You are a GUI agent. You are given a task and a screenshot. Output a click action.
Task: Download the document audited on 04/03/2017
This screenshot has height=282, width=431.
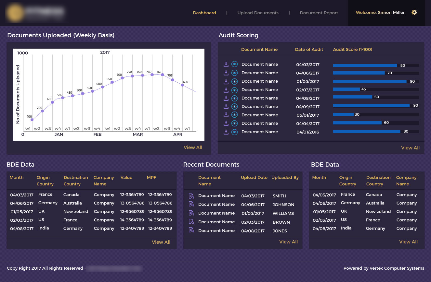click(x=226, y=65)
